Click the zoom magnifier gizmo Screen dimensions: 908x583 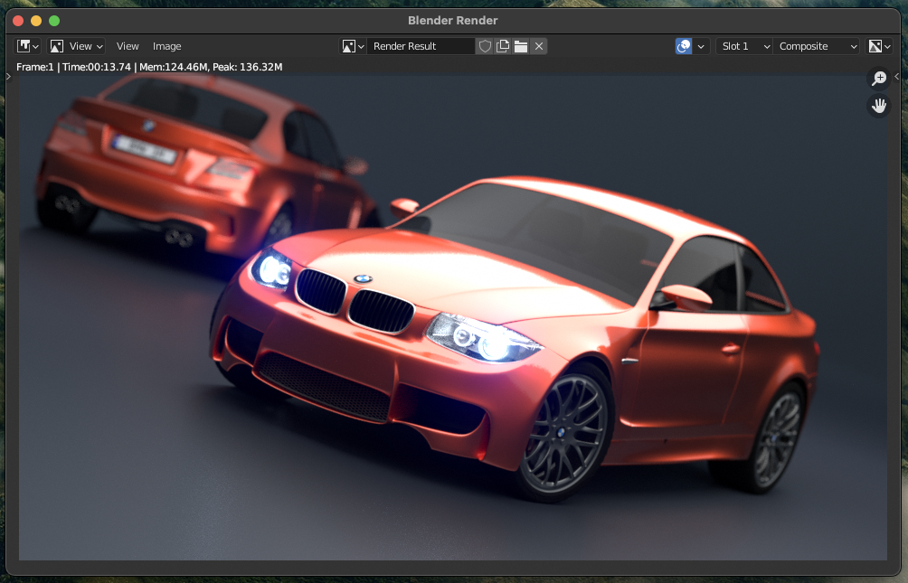pyautogui.click(x=879, y=78)
